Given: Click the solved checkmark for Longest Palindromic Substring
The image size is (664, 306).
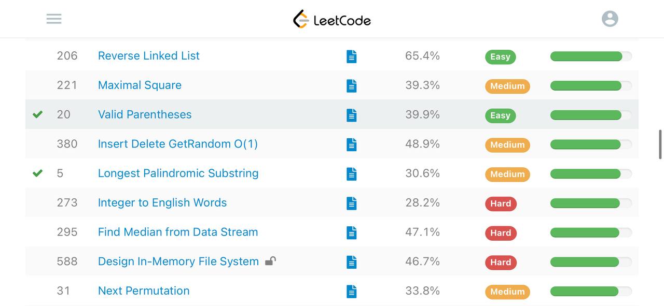Looking at the screenshot, I should tap(37, 173).
